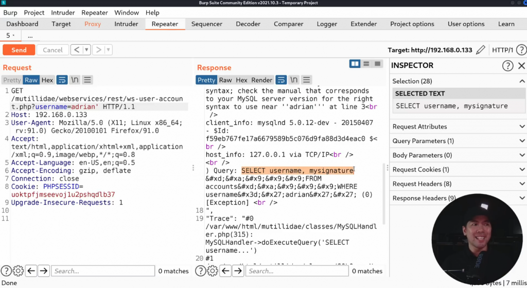Open the Request editor hamburger menu
This screenshot has height=288, width=527.
pos(87,80)
